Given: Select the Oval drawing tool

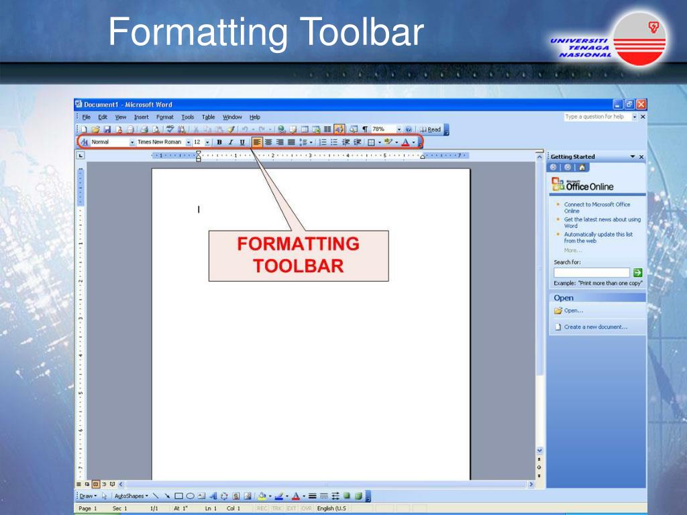Looking at the screenshot, I should [x=190, y=496].
